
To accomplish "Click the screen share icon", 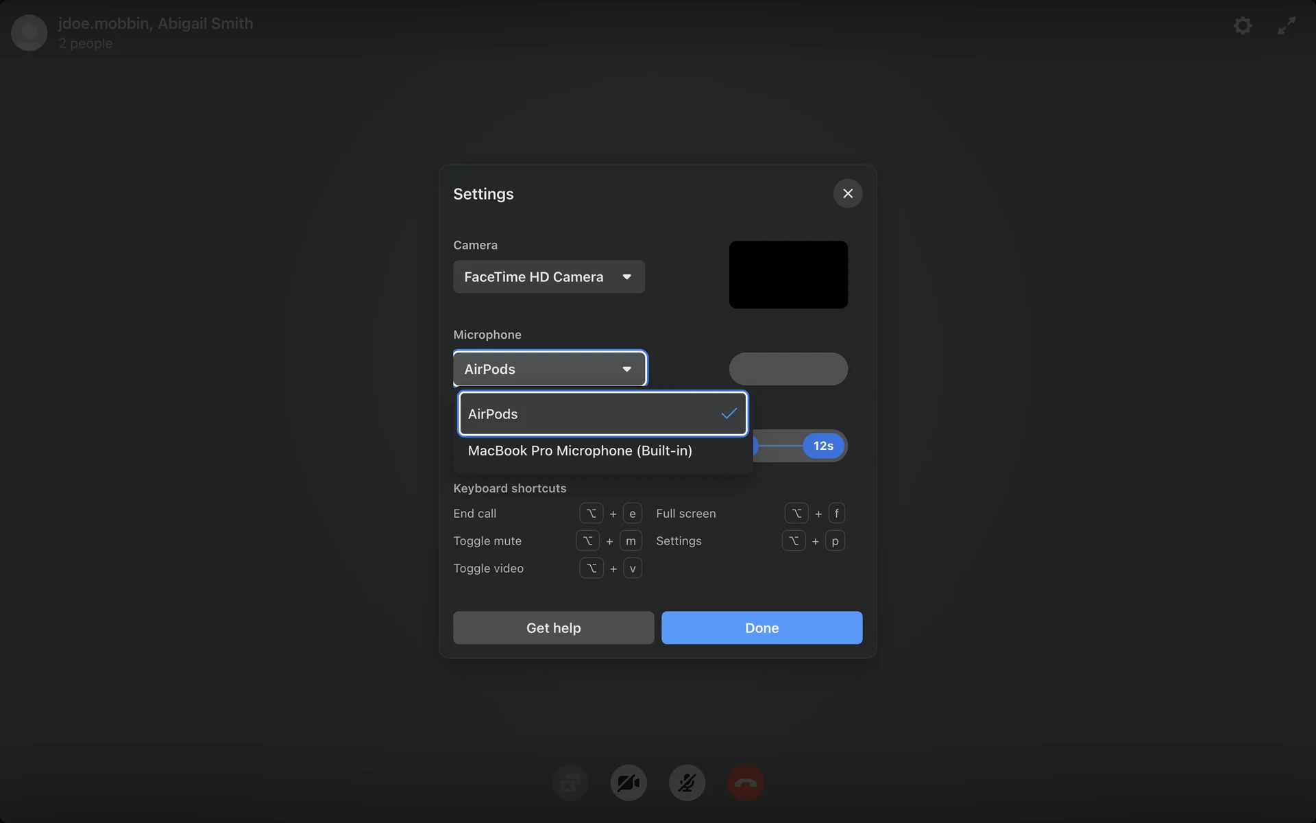I will click(x=570, y=783).
